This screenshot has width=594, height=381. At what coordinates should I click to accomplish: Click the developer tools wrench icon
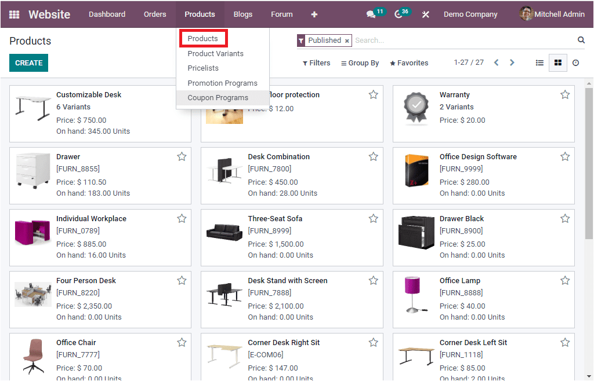pos(425,14)
